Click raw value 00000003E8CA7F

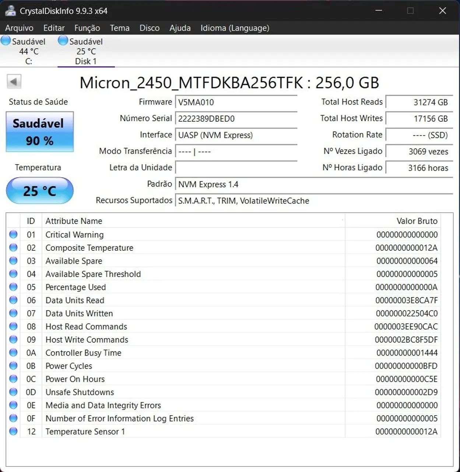click(407, 300)
